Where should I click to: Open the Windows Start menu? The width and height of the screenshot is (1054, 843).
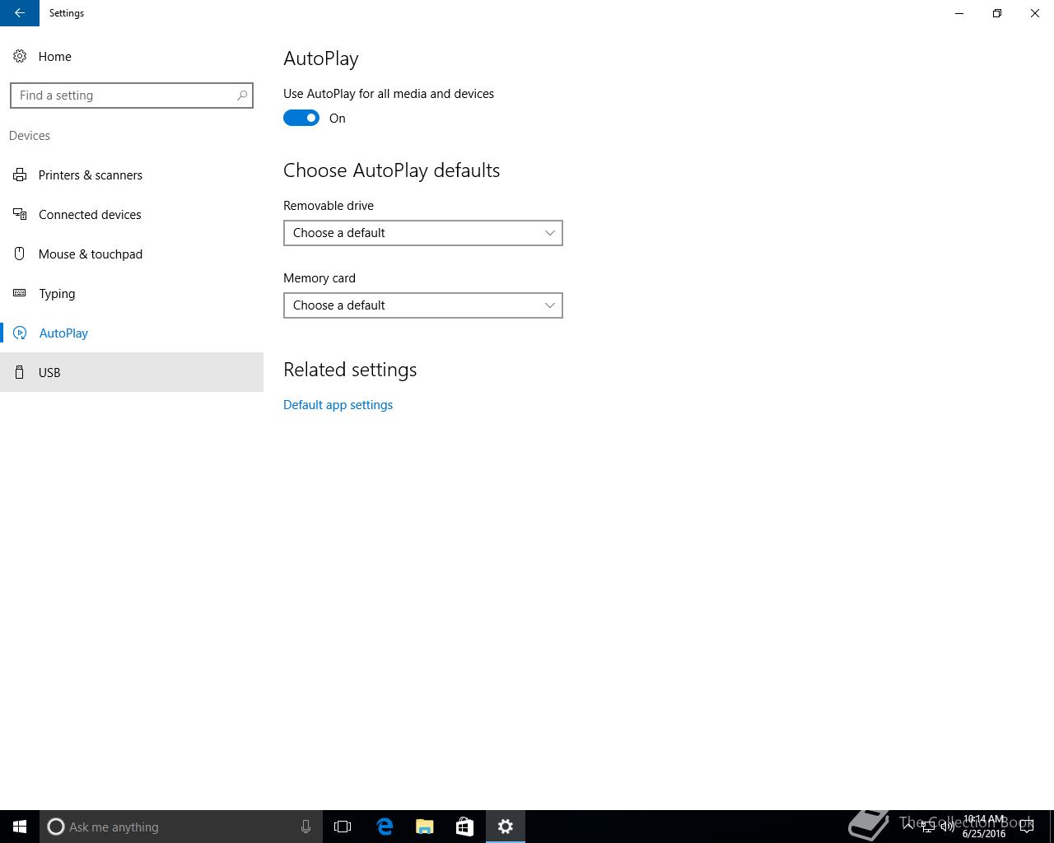click(x=20, y=827)
